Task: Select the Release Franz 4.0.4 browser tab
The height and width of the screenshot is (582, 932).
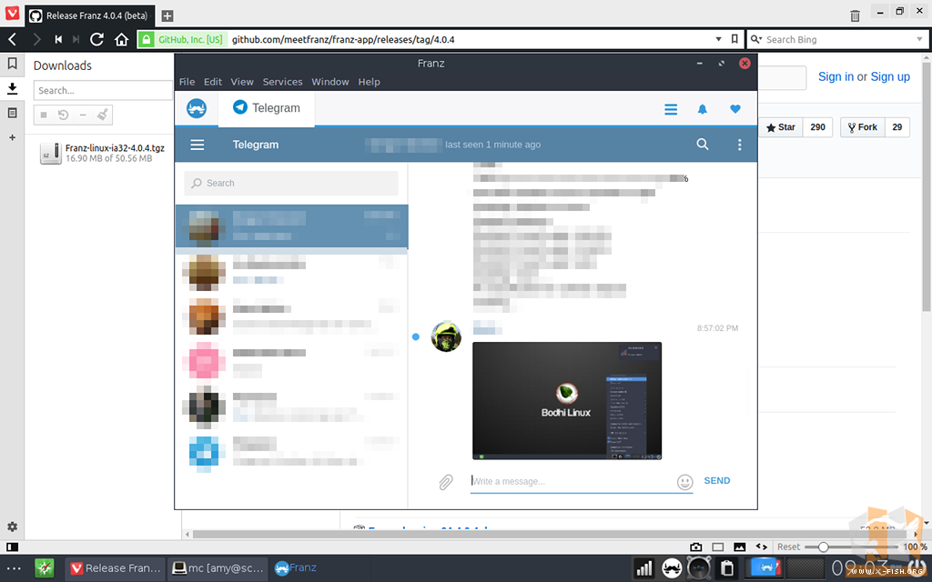Action: click(90, 16)
